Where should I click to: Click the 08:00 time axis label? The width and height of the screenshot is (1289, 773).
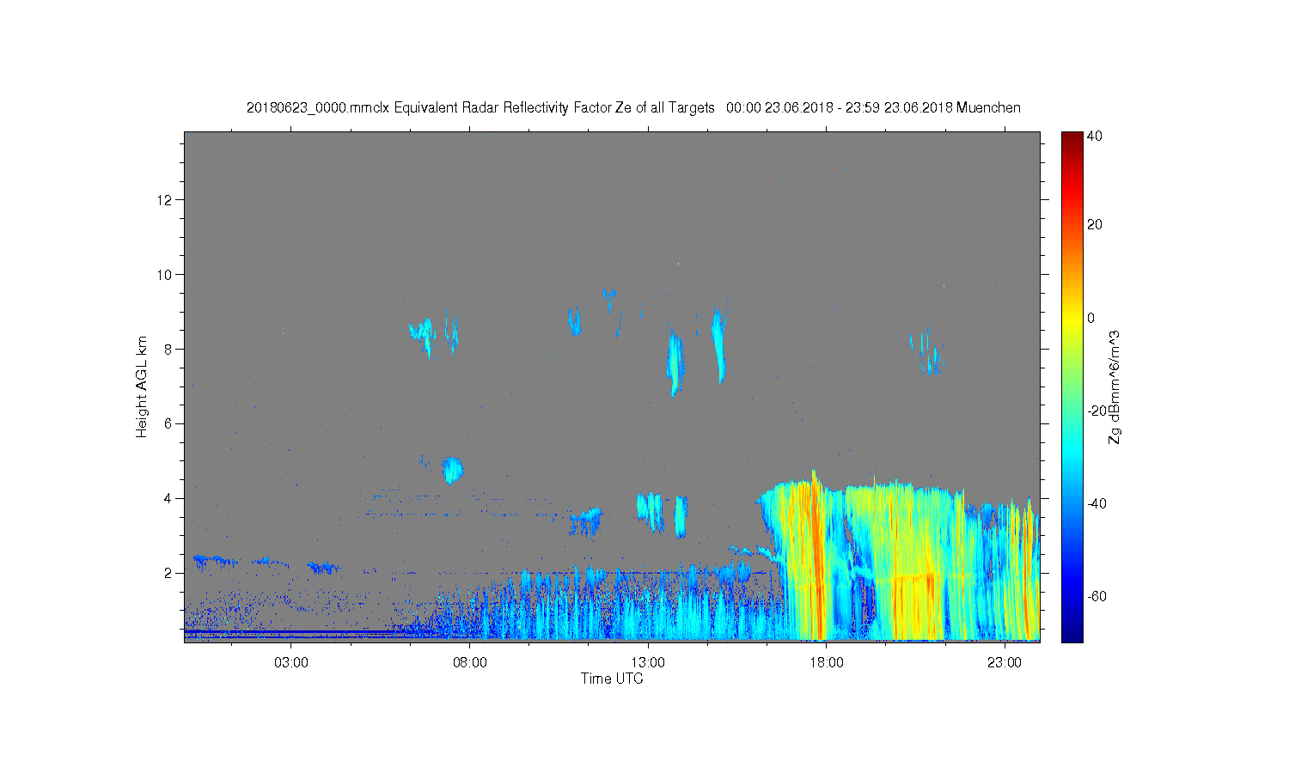(470, 663)
